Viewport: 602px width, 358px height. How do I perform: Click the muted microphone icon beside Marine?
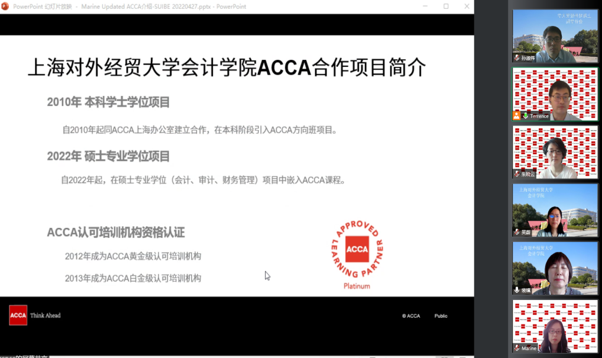(x=517, y=348)
